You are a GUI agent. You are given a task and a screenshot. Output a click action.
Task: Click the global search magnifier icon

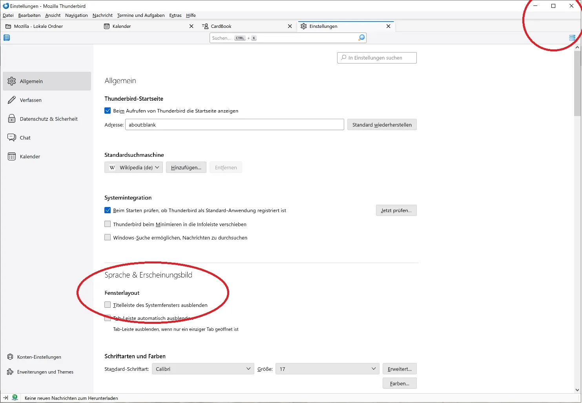[x=361, y=38]
